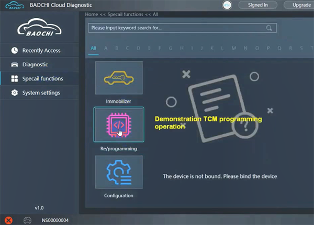The width and height of the screenshot is (314, 225).
Task: Click Specail functions in the breadcrumb
Action: tap(126, 15)
